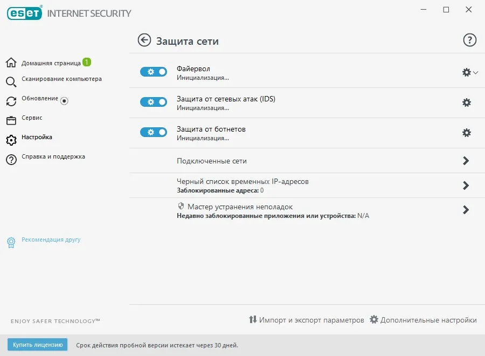Click the green notification badge on Домашняя страница
Screen dimensions: 485x356
pyautogui.click(x=87, y=62)
